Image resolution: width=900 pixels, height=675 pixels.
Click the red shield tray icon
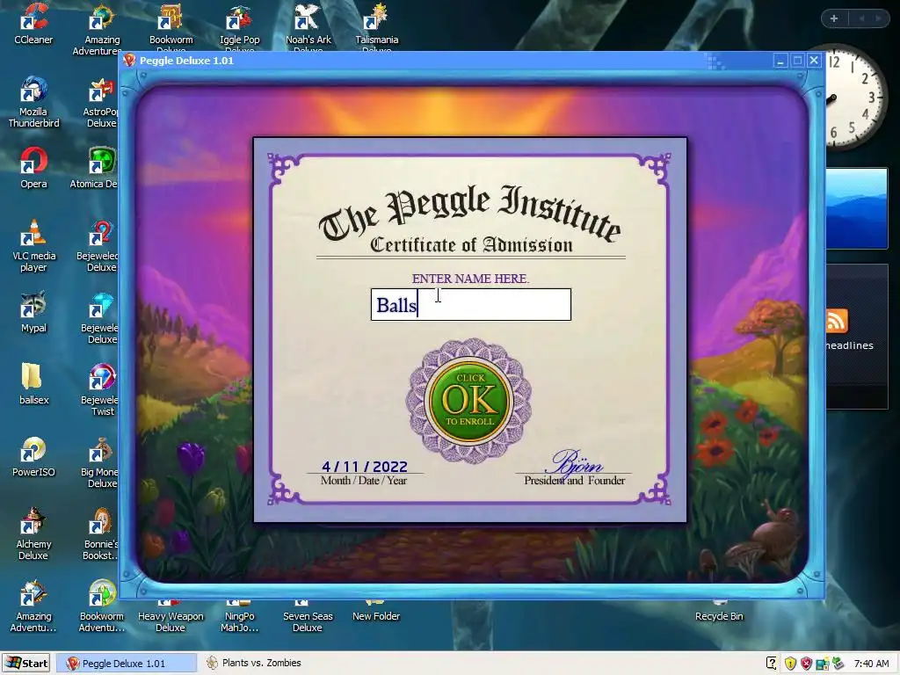coord(807,664)
